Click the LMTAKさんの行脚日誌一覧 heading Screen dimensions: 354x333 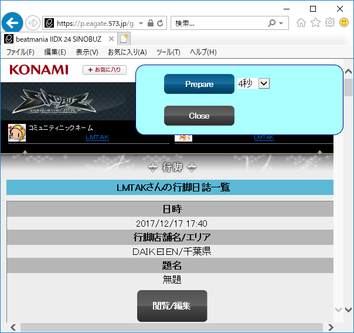173,187
